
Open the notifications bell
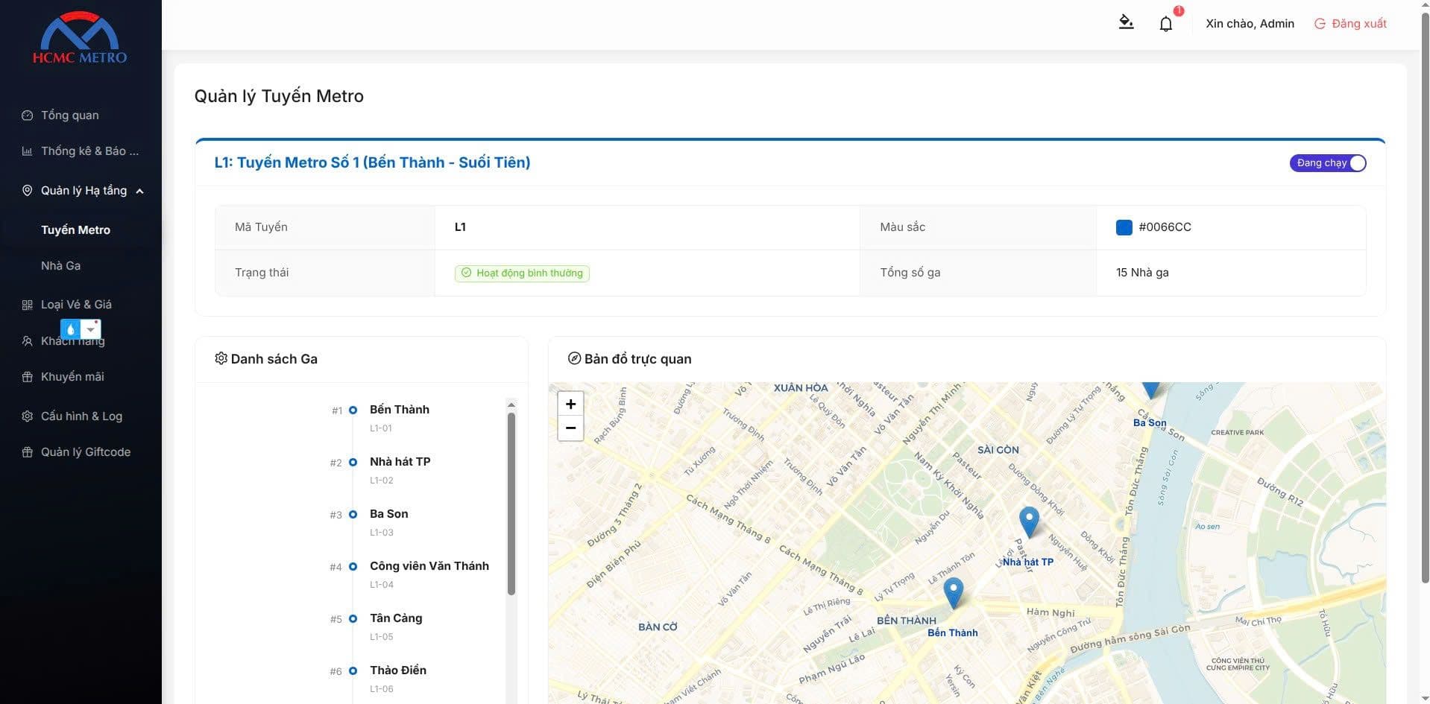pos(1166,24)
